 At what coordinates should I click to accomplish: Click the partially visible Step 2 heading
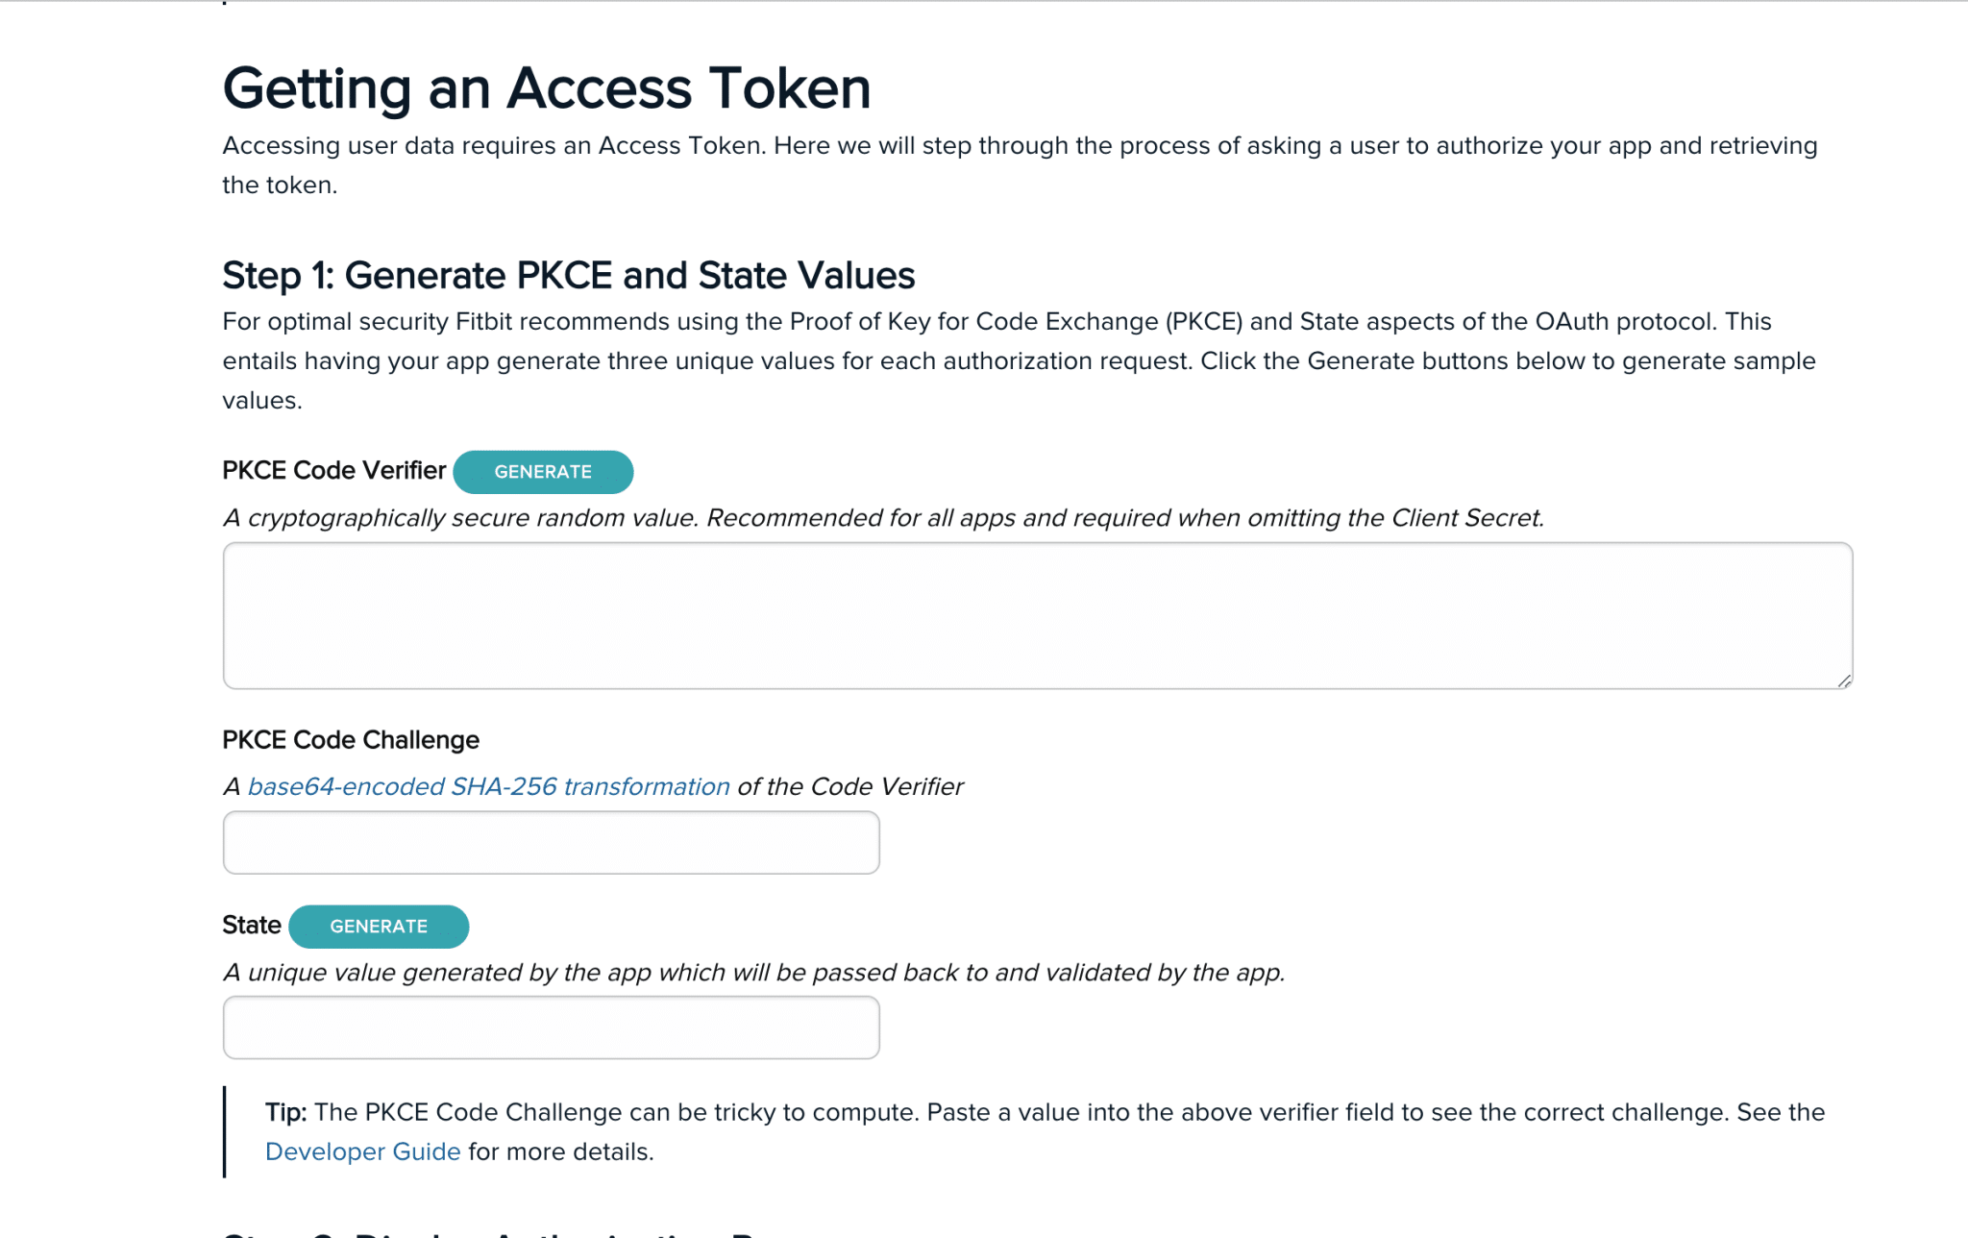pos(500,1232)
